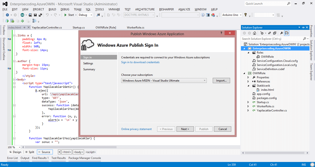Open Properties via wrench icon in Solution Explorer

point(281,33)
